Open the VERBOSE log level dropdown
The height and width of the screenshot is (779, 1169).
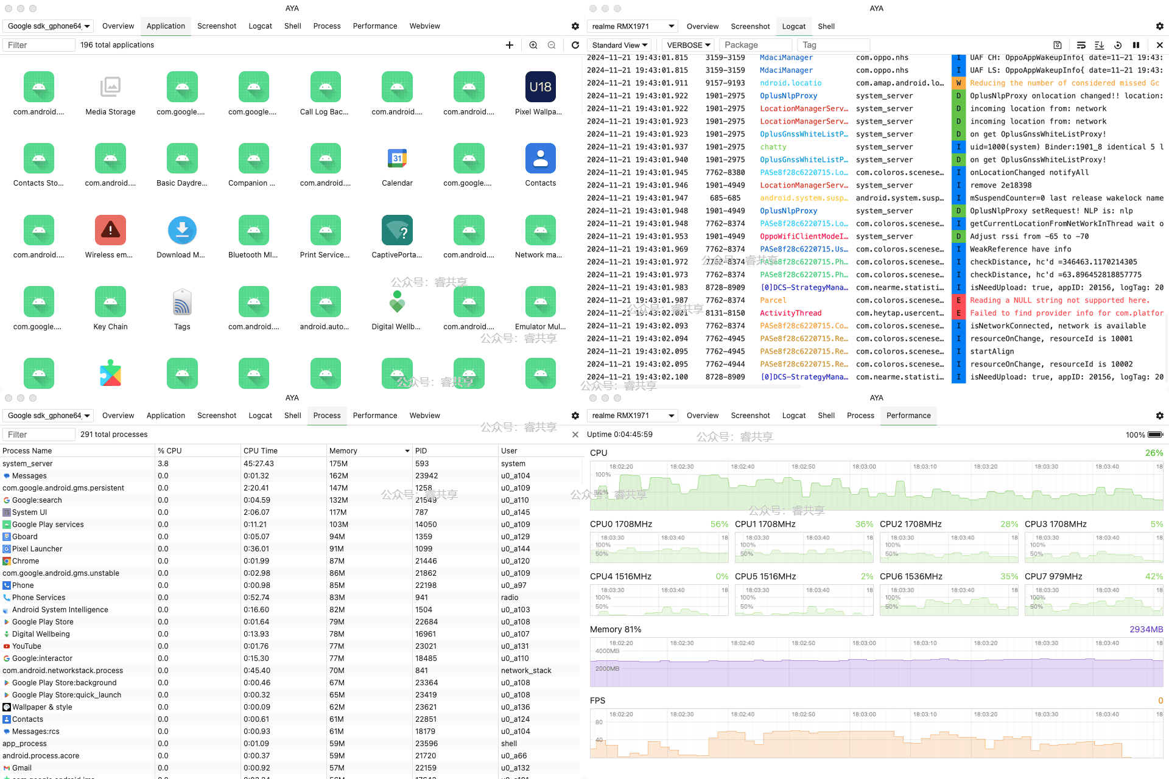pyautogui.click(x=688, y=45)
